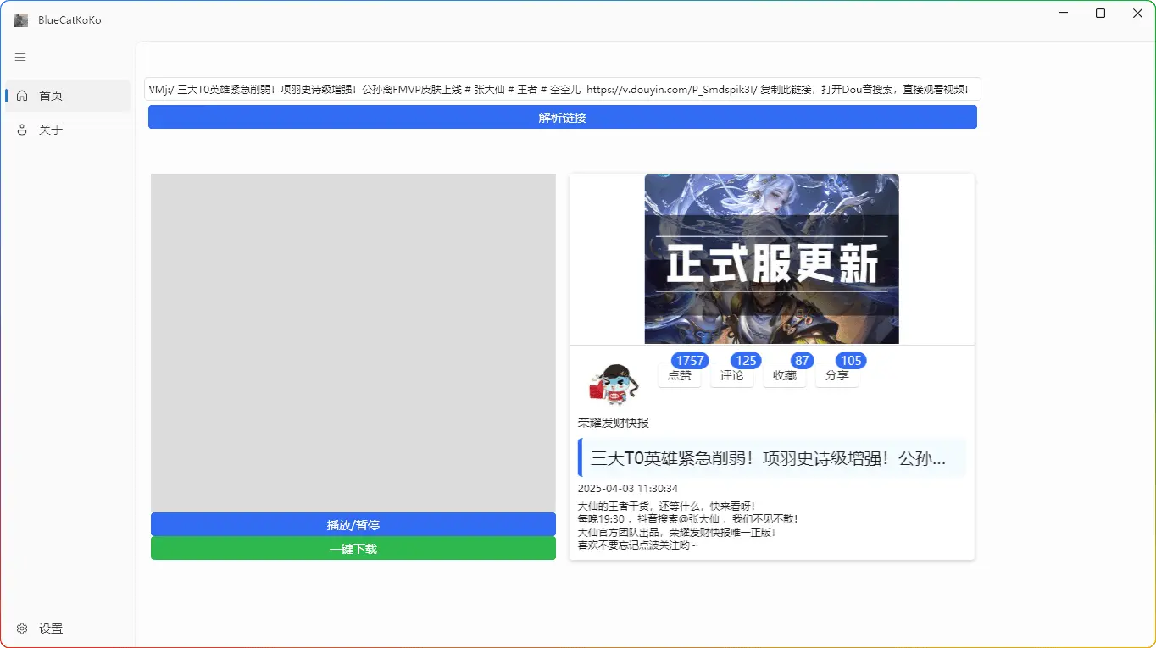Click the gray video player area
The width and height of the screenshot is (1156, 648).
353,342
